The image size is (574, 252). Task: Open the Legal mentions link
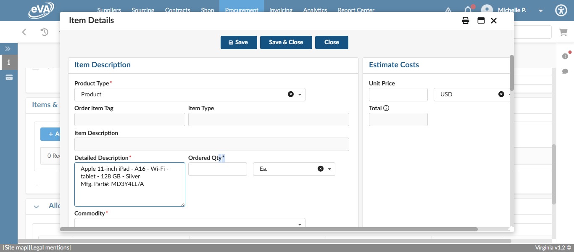50,247
